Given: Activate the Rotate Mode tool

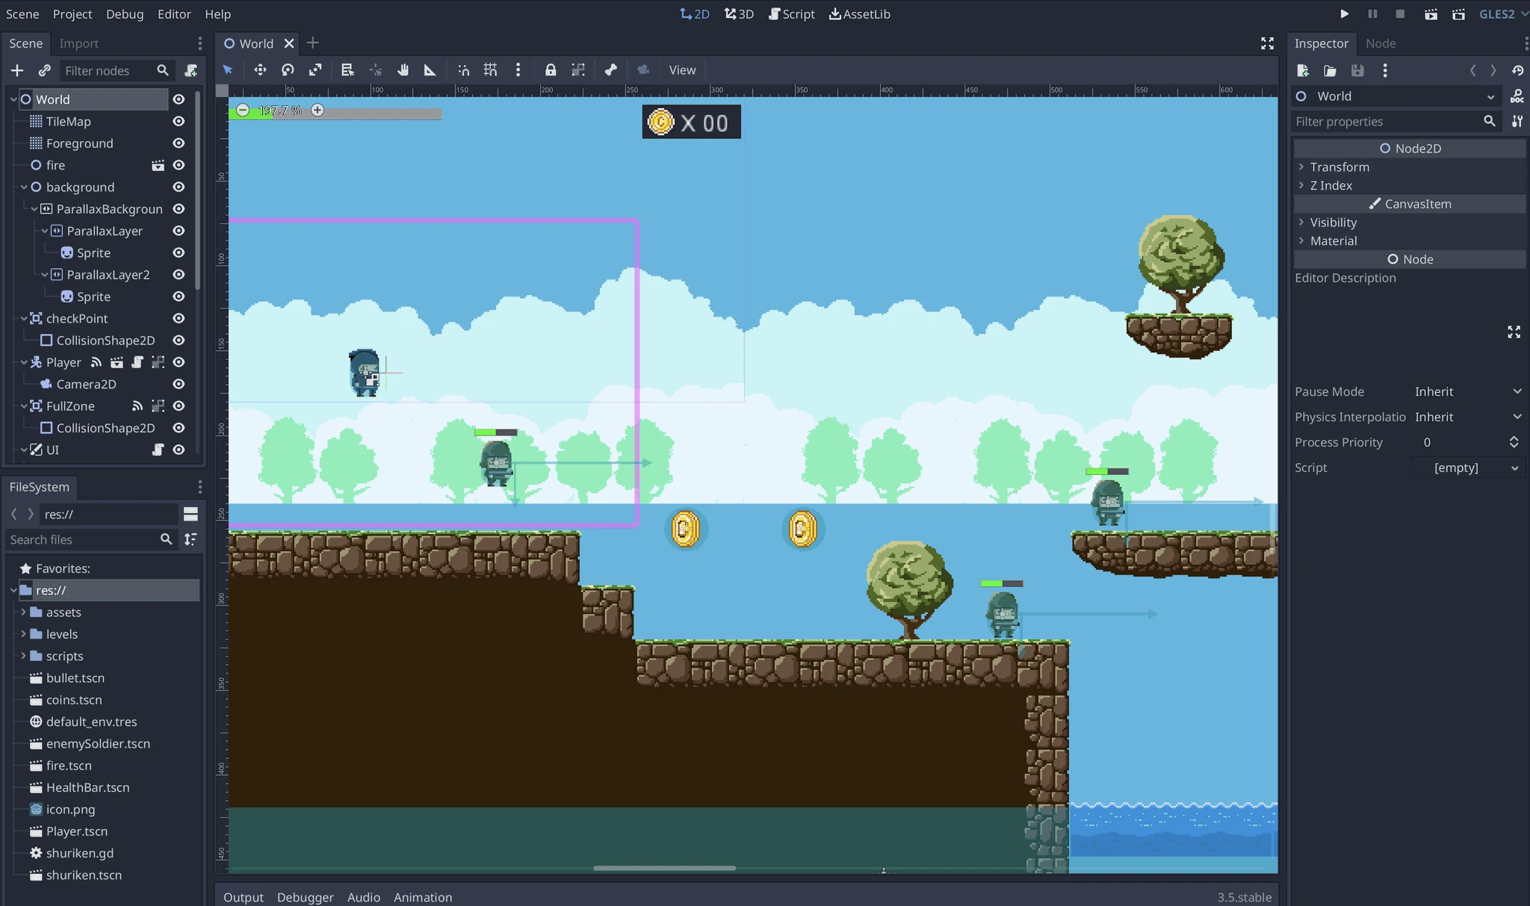Looking at the screenshot, I should pos(288,70).
